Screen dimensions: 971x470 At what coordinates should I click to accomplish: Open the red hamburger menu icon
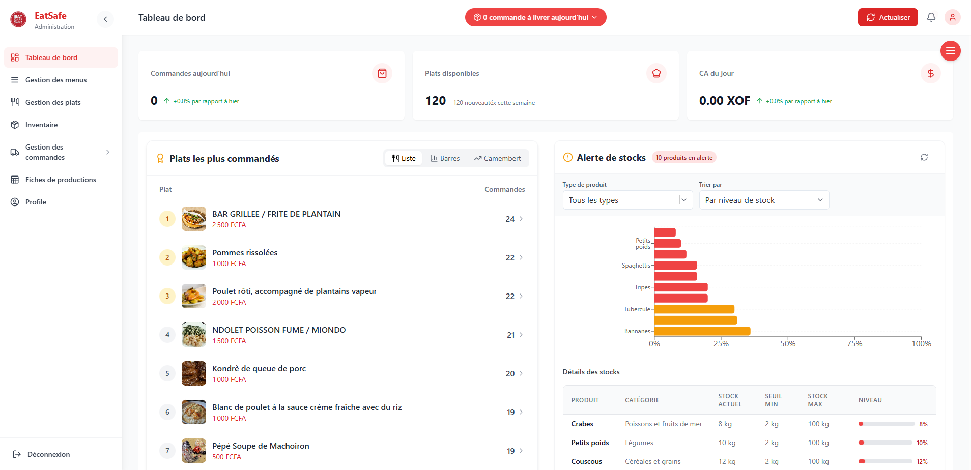[951, 51]
